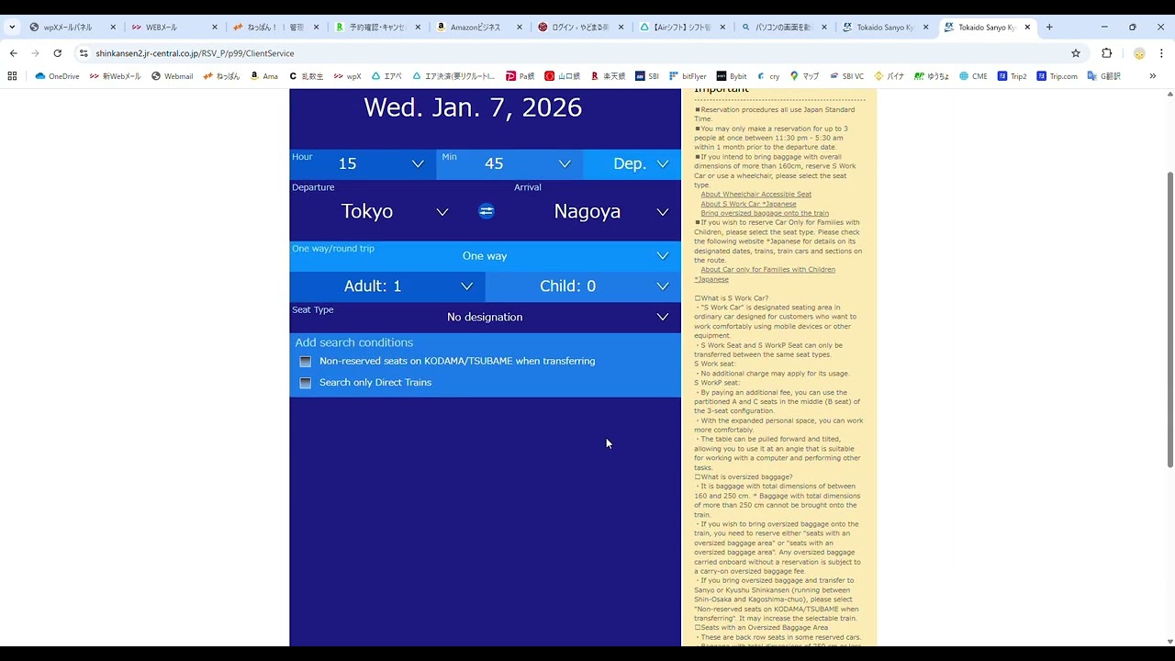This screenshot has width=1175, height=661.
Task: Open the wpX bookmark
Action: tap(347, 76)
